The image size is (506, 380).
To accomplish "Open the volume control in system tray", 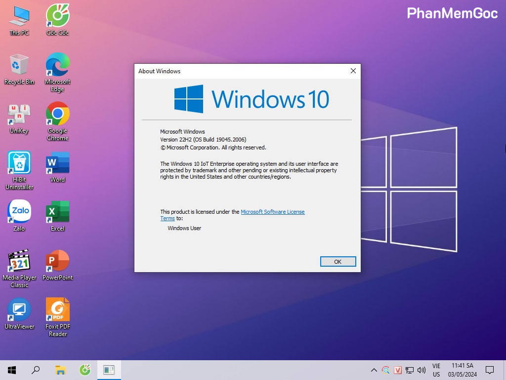I will tap(422, 370).
